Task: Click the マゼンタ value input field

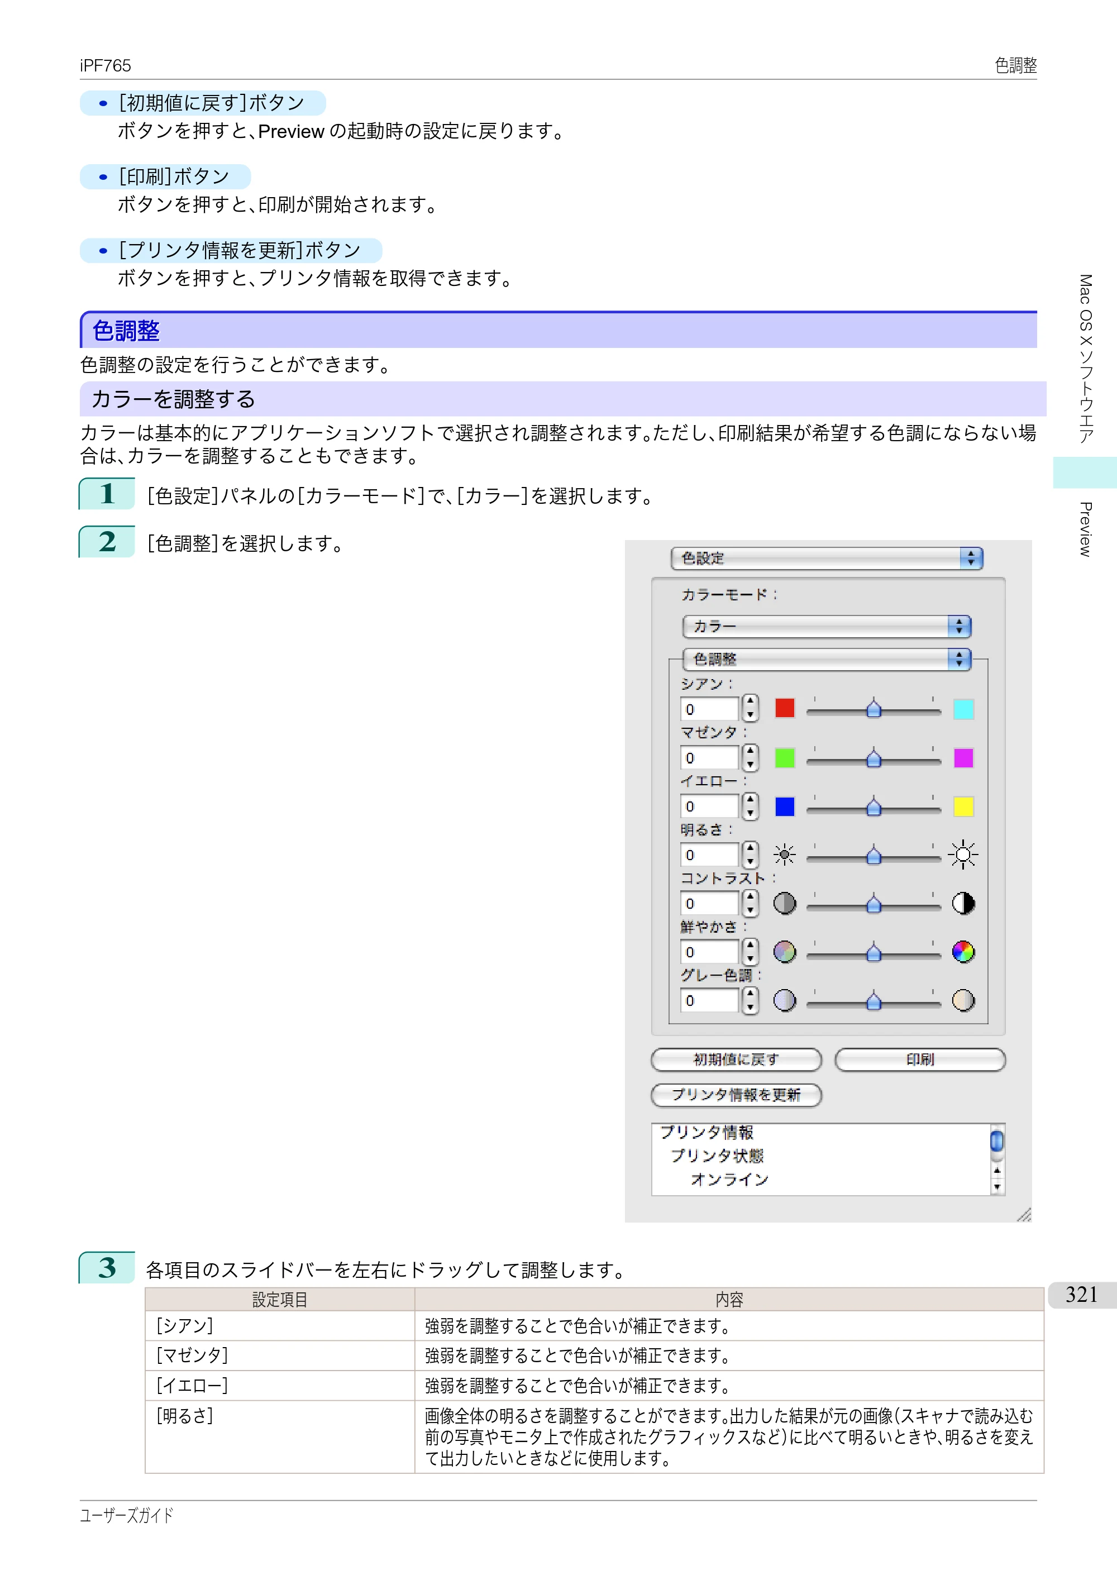Action: click(x=709, y=758)
